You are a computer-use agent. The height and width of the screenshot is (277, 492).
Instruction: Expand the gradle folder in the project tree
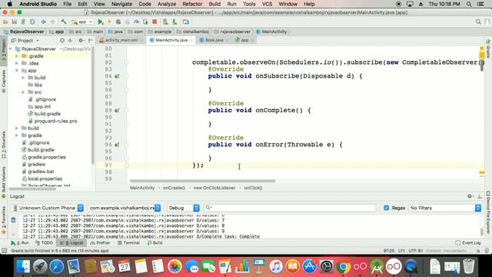(x=17, y=135)
